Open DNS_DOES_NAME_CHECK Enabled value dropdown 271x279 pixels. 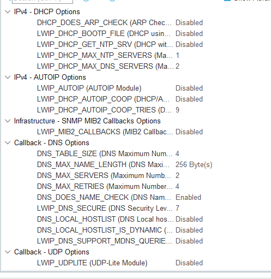click(188, 198)
